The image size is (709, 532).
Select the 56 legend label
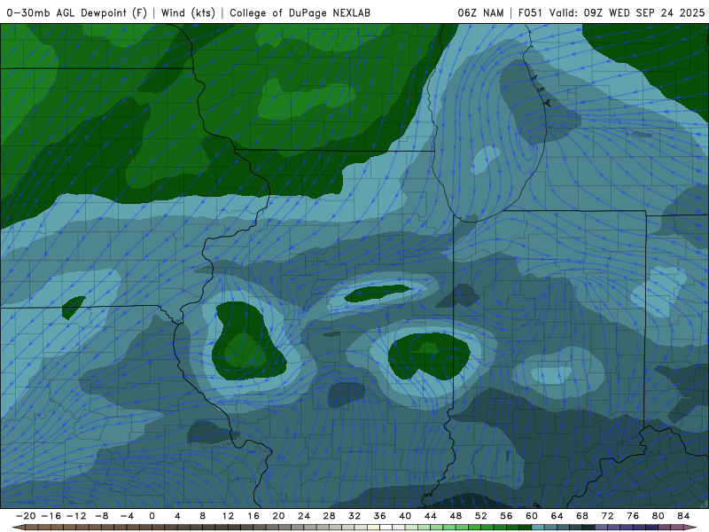506,516
